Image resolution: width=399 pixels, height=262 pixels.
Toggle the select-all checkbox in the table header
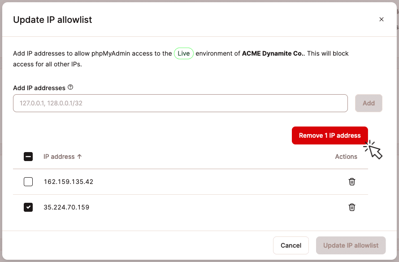click(x=28, y=157)
